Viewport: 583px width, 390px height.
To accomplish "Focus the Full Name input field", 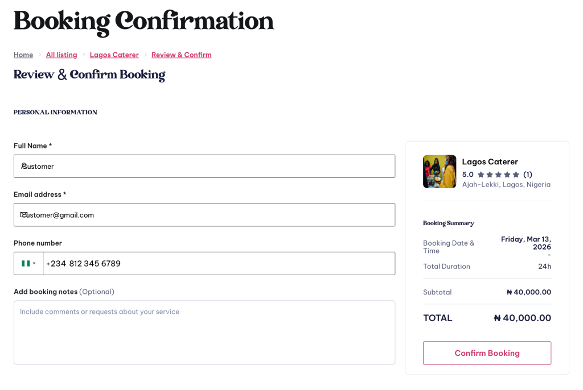I will pos(216,166).
